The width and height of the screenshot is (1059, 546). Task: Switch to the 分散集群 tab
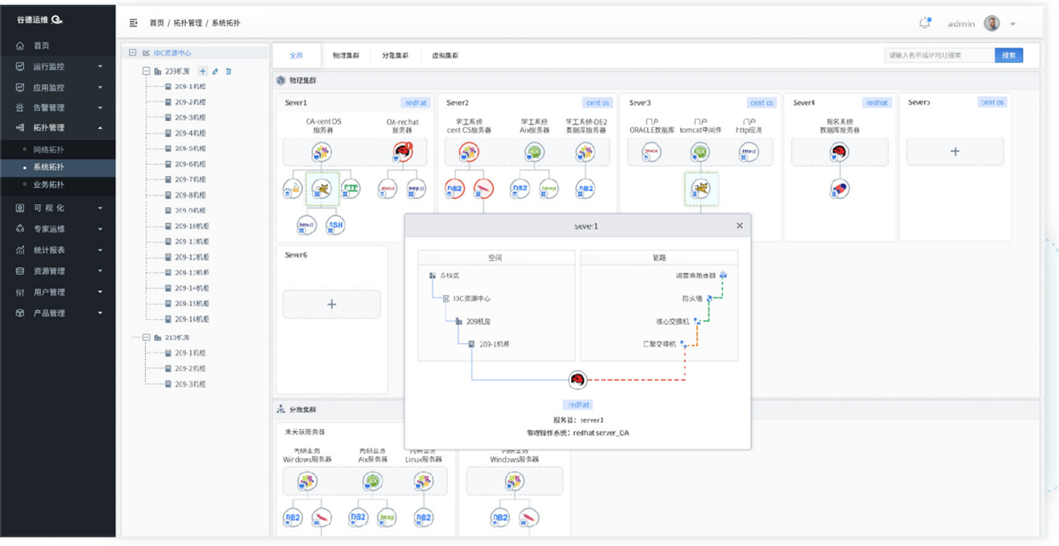[x=395, y=55]
